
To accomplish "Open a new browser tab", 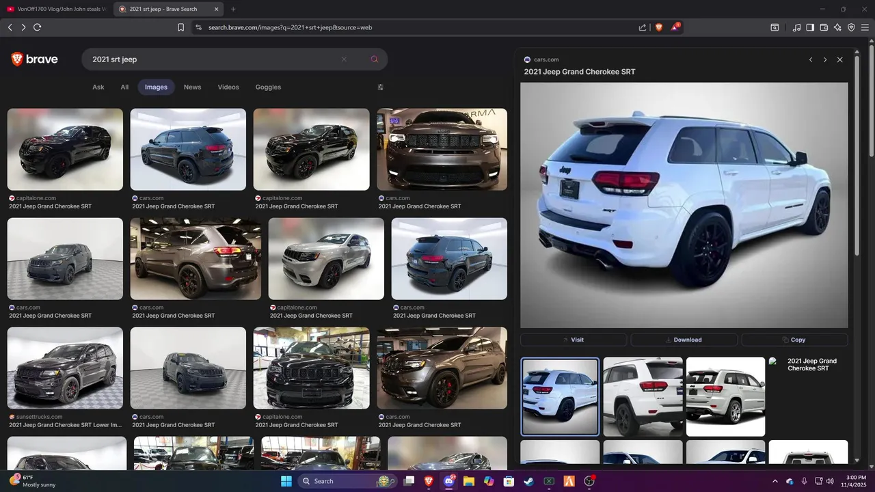I will pos(233,9).
